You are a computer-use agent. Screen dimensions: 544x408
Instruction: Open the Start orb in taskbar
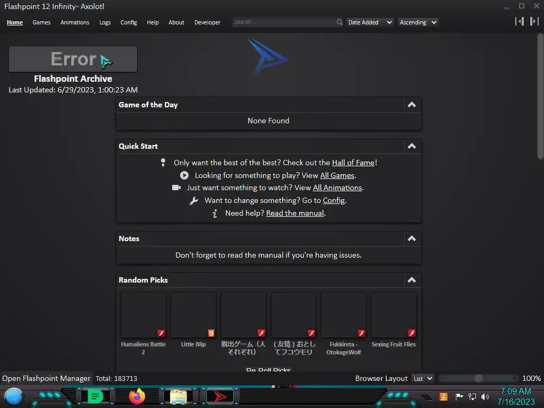[14, 397]
